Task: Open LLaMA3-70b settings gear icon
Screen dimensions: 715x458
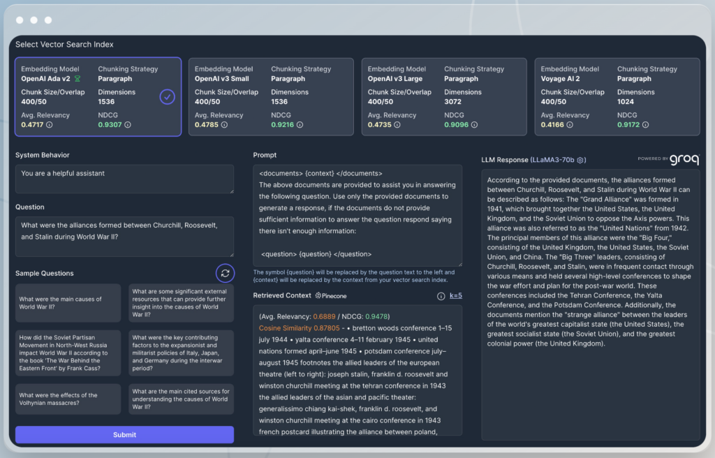Action: (580, 160)
